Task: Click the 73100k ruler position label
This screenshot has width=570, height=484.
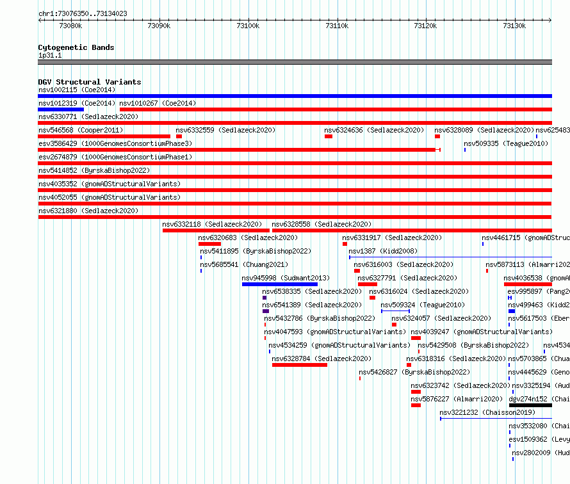Action: pyautogui.click(x=248, y=26)
